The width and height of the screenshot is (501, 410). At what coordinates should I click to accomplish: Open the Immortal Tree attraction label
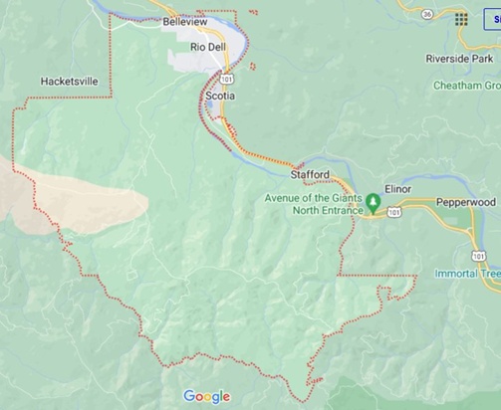[468, 274]
